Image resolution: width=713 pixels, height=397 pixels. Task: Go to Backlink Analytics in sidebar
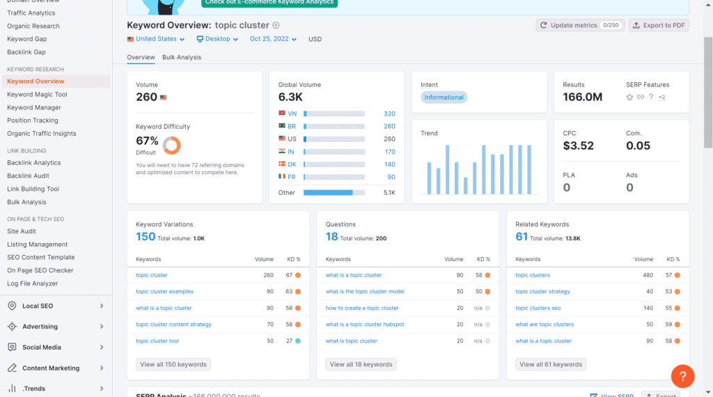point(33,163)
